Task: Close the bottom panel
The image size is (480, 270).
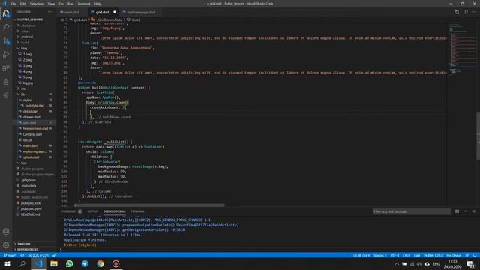Action: click(474, 211)
